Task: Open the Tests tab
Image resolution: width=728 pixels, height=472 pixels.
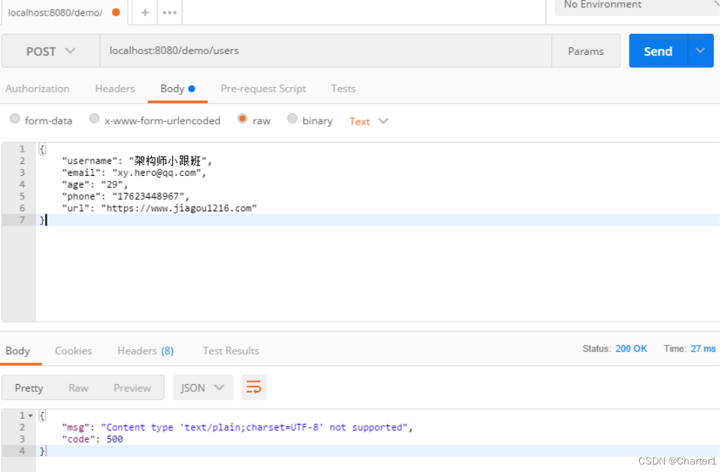Action: pos(343,89)
